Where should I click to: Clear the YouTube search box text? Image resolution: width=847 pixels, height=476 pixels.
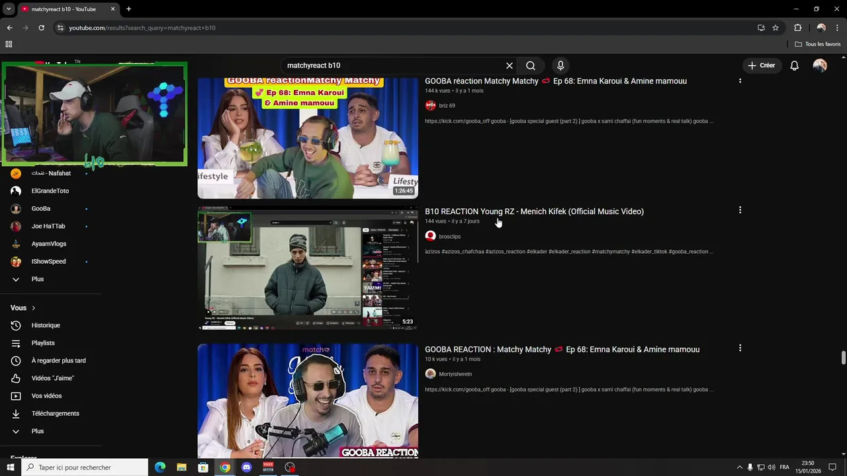click(x=510, y=65)
